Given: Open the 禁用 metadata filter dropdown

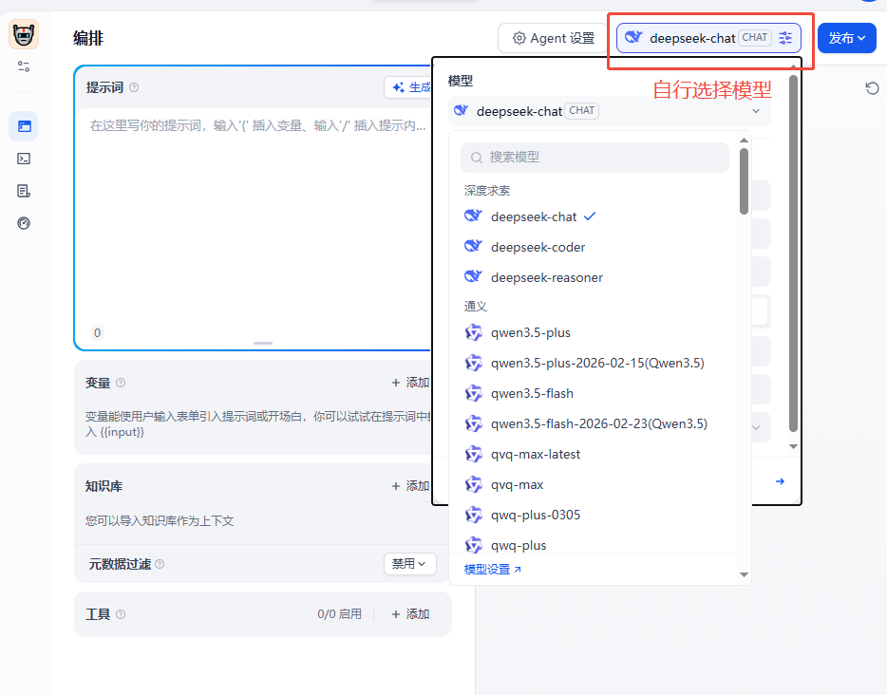Looking at the screenshot, I should click(x=410, y=564).
